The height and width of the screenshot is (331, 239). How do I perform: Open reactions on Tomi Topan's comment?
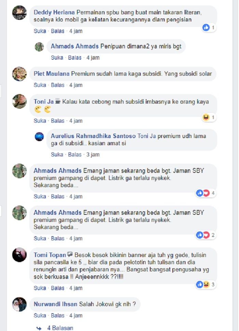(206, 284)
